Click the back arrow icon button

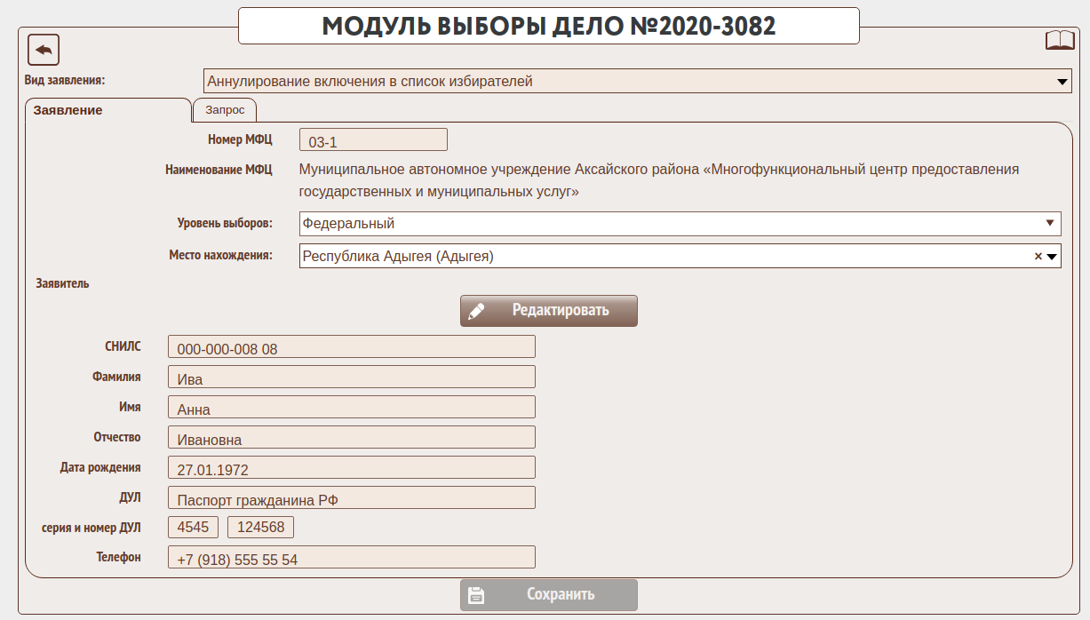(x=44, y=50)
